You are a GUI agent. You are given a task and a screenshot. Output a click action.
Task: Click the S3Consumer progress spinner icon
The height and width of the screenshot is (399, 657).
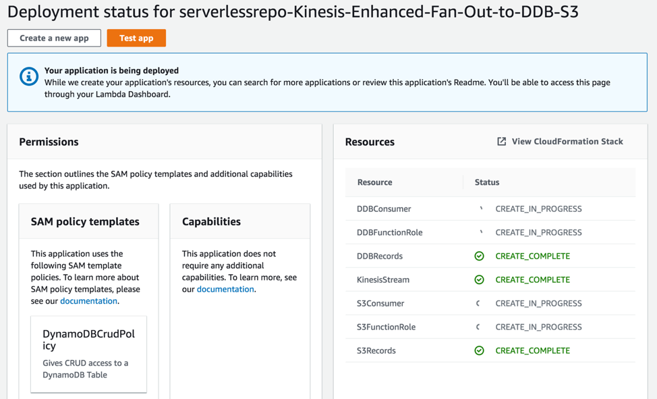pyautogui.click(x=478, y=303)
